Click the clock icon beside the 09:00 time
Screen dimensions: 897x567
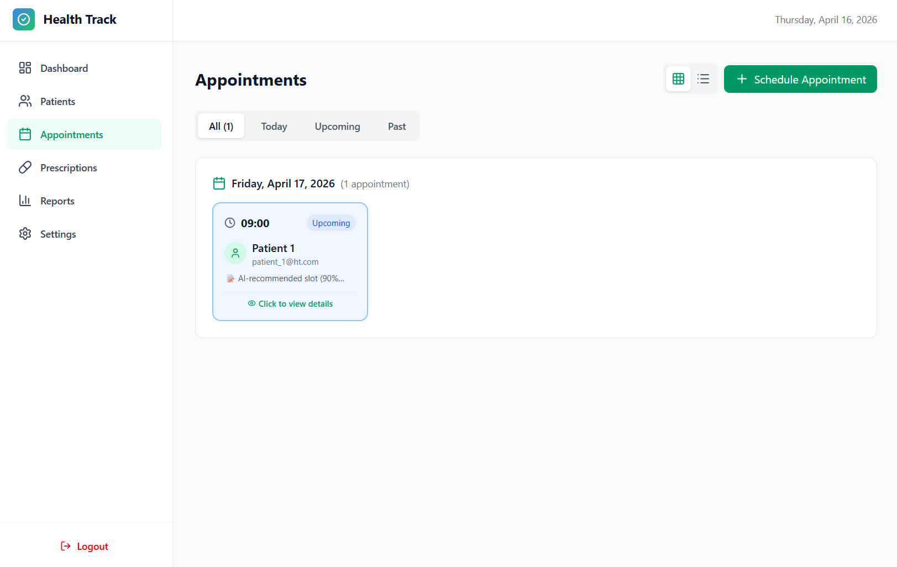coord(230,223)
